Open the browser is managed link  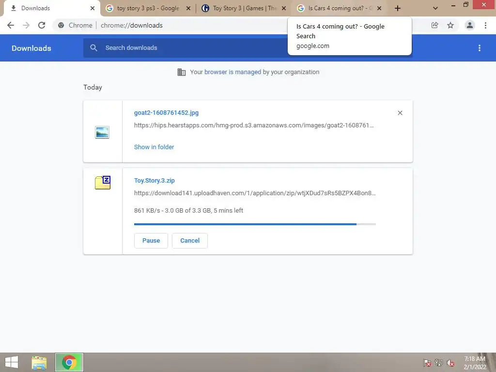(x=232, y=72)
